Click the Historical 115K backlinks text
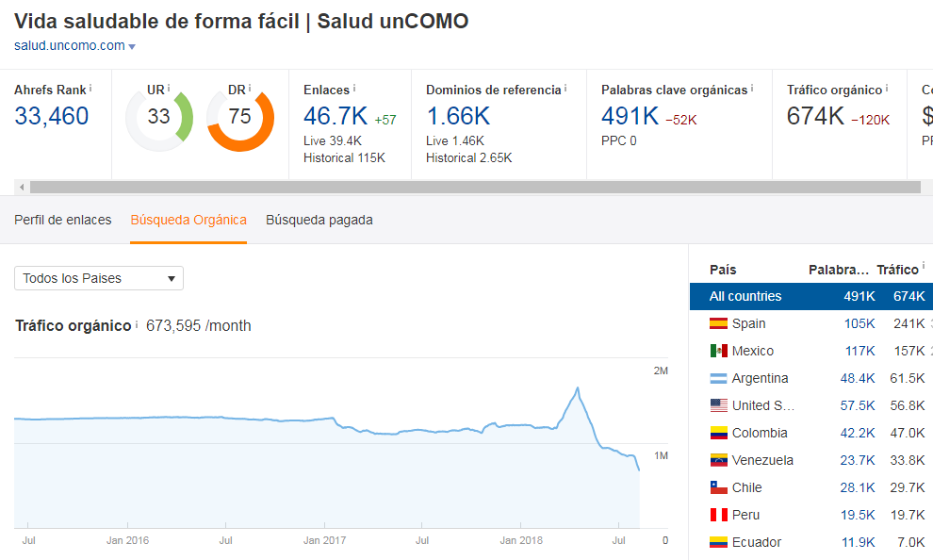Viewport: 933px width, 560px height. coord(344,157)
